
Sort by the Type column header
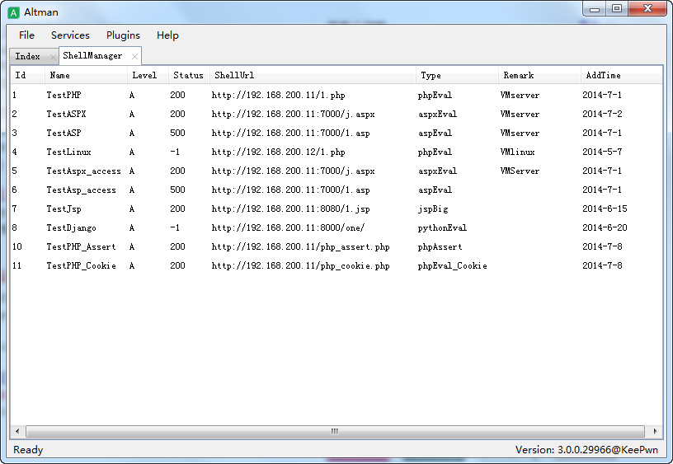(x=457, y=75)
